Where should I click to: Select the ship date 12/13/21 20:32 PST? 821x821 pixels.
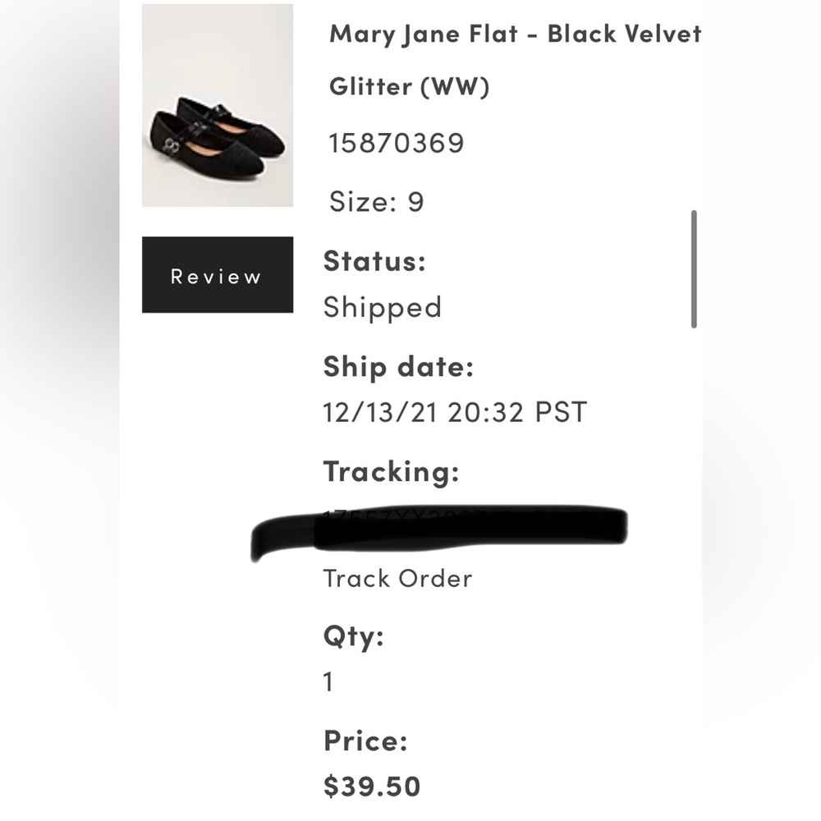point(455,411)
